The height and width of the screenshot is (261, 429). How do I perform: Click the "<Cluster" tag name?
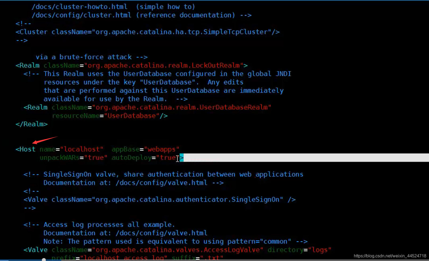(31, 32)
